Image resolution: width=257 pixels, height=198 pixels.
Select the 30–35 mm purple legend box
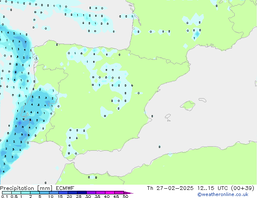(91, 193)
